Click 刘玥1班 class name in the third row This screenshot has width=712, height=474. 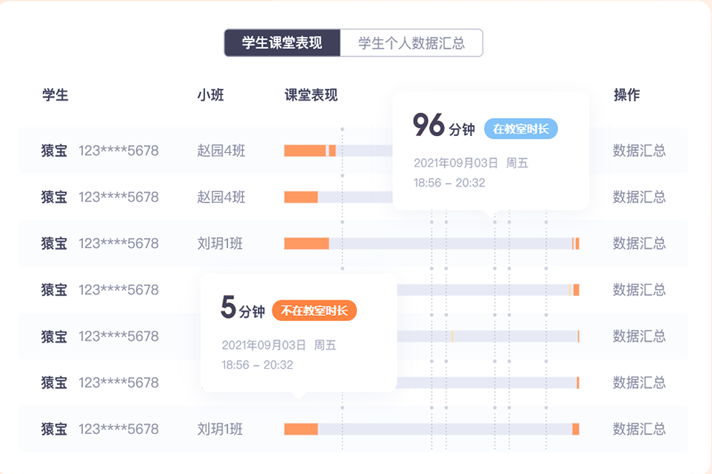[x=220, y=244]
